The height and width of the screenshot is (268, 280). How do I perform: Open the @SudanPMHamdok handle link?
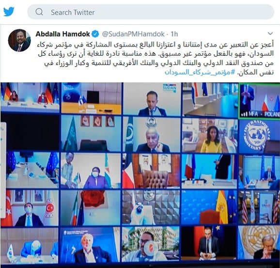pyautogui.click(x=133, y=34)
